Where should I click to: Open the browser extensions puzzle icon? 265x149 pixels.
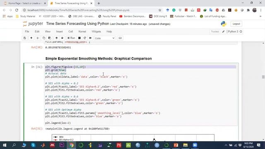[x=248, y=10]
